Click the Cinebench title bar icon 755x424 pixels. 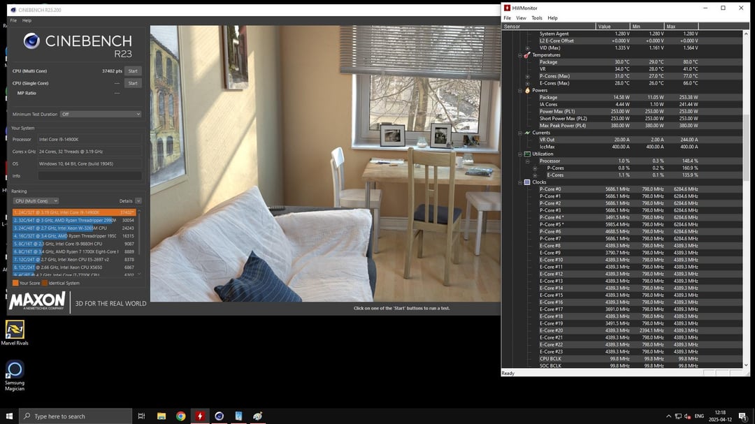coord(13,10)
